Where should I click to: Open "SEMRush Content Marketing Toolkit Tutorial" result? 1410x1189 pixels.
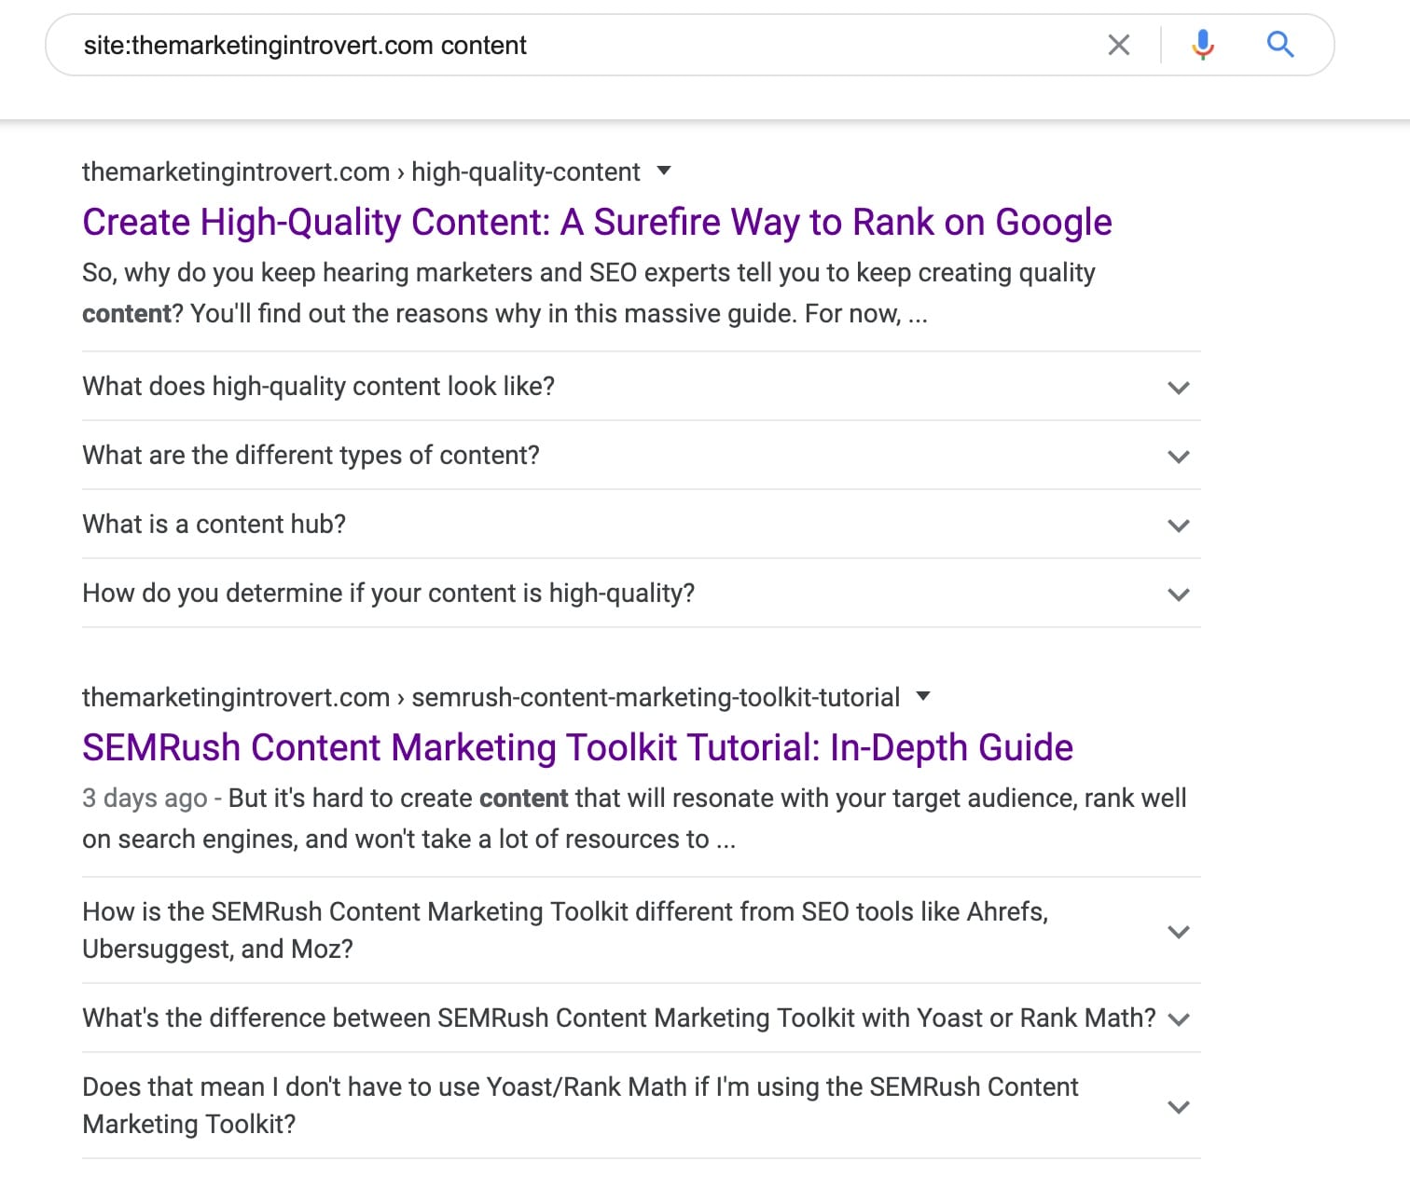pyautogui.click(x=577, y=746)
